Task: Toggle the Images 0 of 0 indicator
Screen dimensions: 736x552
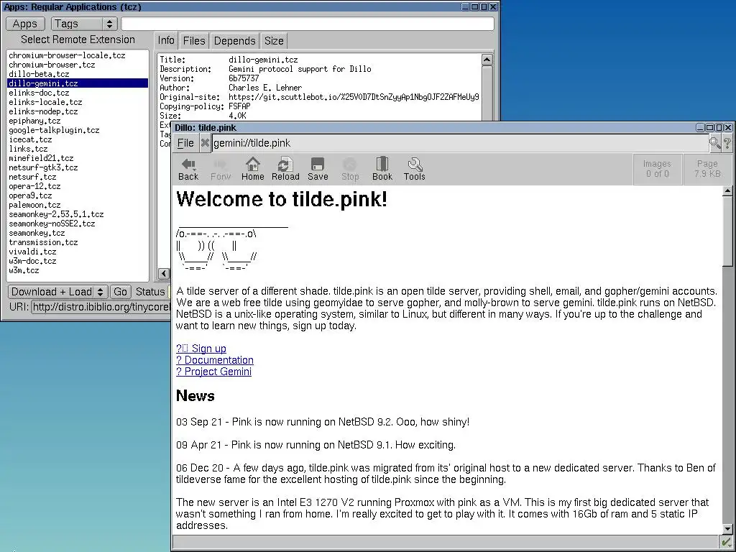Action: [657, 168]
